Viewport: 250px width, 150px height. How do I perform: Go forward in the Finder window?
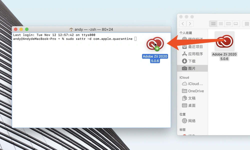coord(190,24)
